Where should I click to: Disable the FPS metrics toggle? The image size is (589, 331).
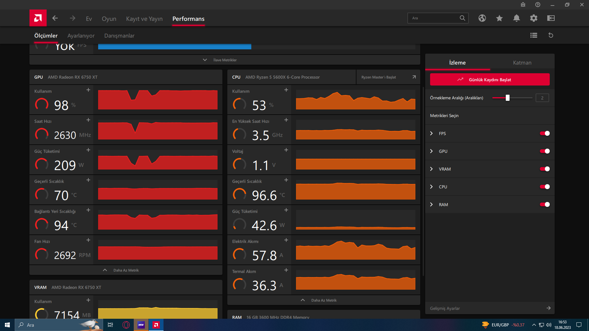click(x=545, y=133)
